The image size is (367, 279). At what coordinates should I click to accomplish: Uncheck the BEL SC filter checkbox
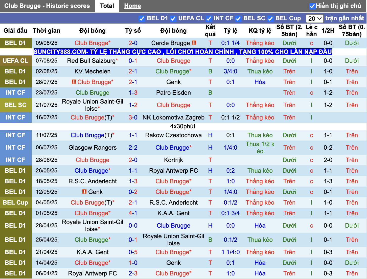coord(238,18)
